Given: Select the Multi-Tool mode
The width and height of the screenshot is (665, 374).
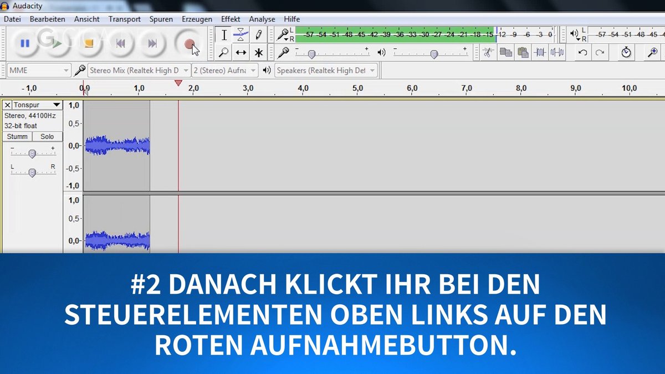Looking at the screenshot, I should [258, 52].
